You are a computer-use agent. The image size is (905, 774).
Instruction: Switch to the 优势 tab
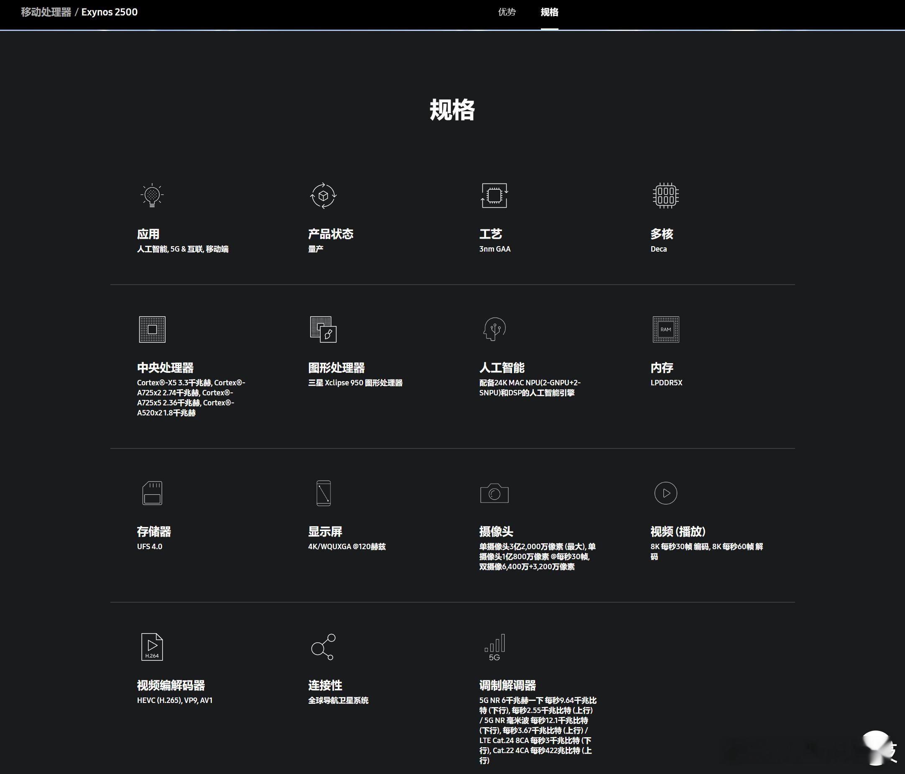[507, 12]
